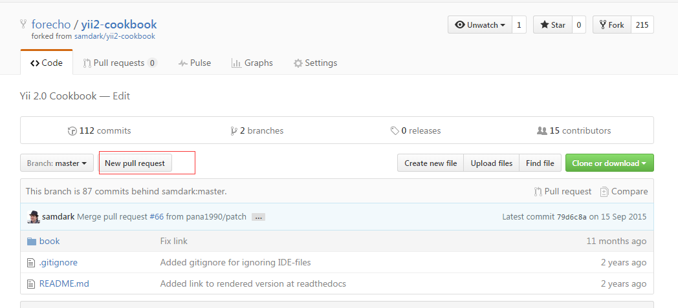Open the forecho user link
Image resolution: width=678 pixels, height=308 pixels.
click(50, 25)
